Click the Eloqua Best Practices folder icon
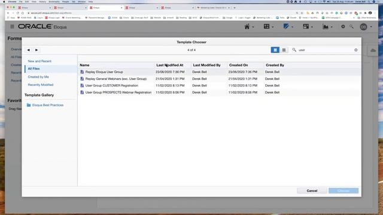The image size is (383, 215). point(29,105)
